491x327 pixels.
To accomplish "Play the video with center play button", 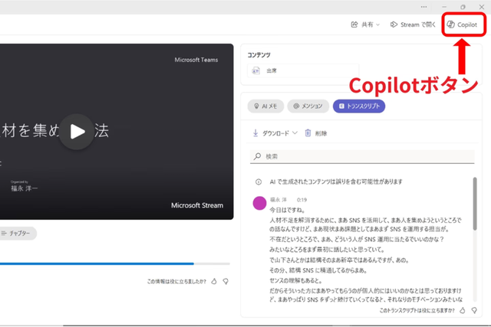I will [x=77, y=130].
